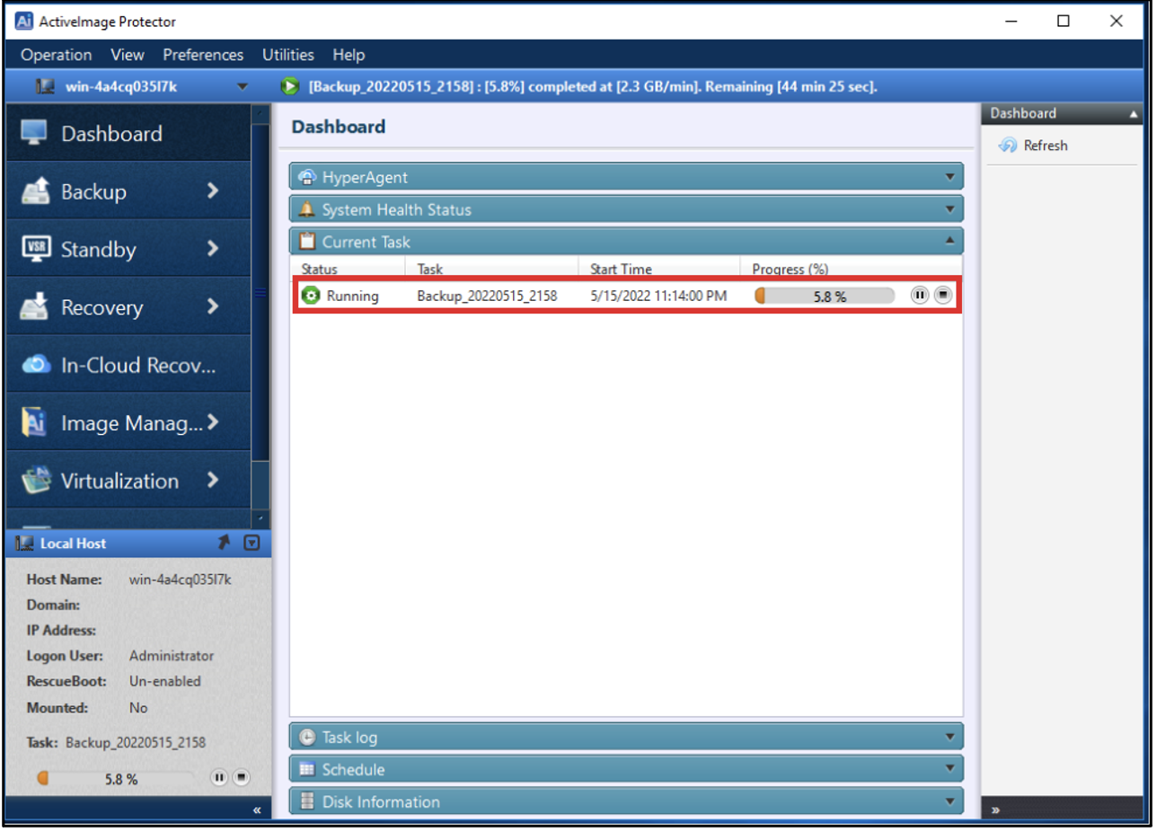Stop the backup task in Current Task row
The height and width of the screenshot is (832, 1157).
[942, 295]
